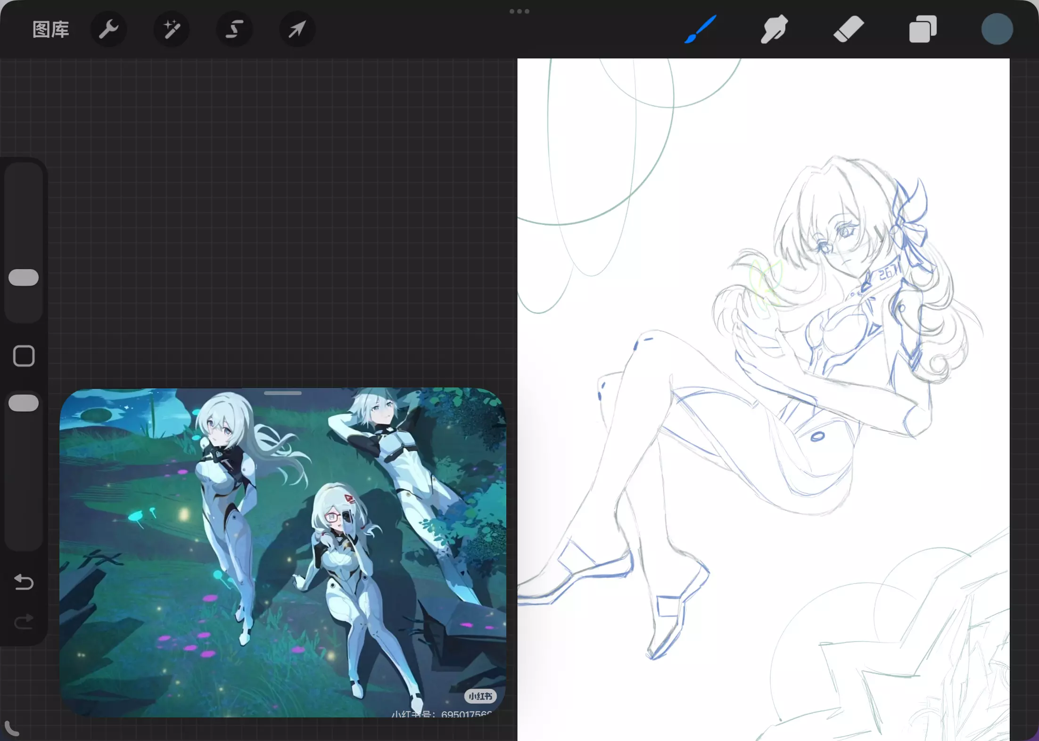Undo the last stroke
This screenshot has height=741, width=1039.
pos(24,583)
